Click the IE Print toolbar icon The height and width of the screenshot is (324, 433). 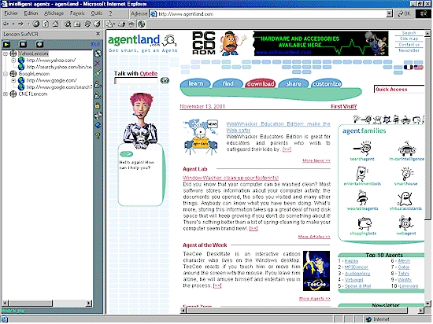coord(121,24)
